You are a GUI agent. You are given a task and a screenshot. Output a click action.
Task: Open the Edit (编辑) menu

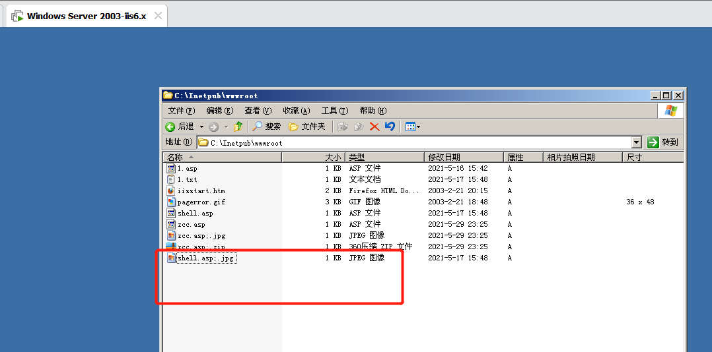[x=220, y=111]
